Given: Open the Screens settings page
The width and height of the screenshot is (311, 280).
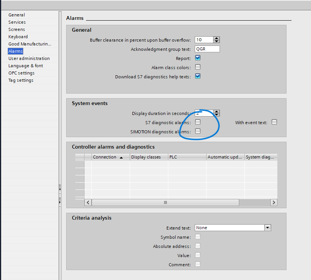Looking at the screenshot, I should (16, 29).
